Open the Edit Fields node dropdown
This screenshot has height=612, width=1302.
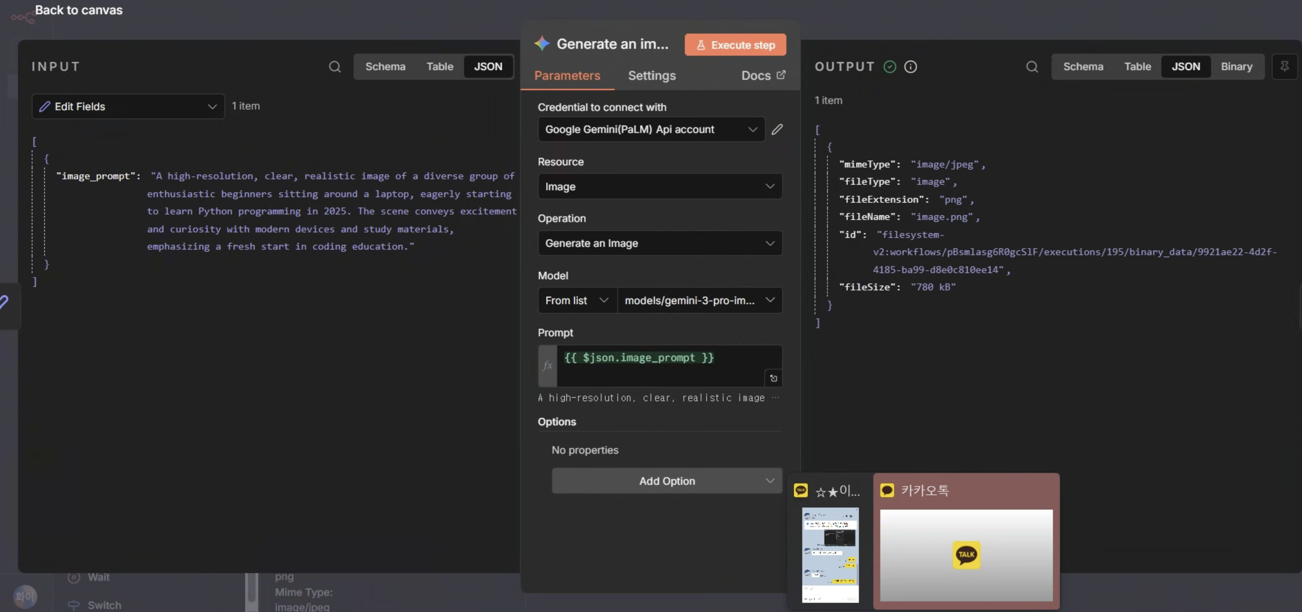pos(128,107)
